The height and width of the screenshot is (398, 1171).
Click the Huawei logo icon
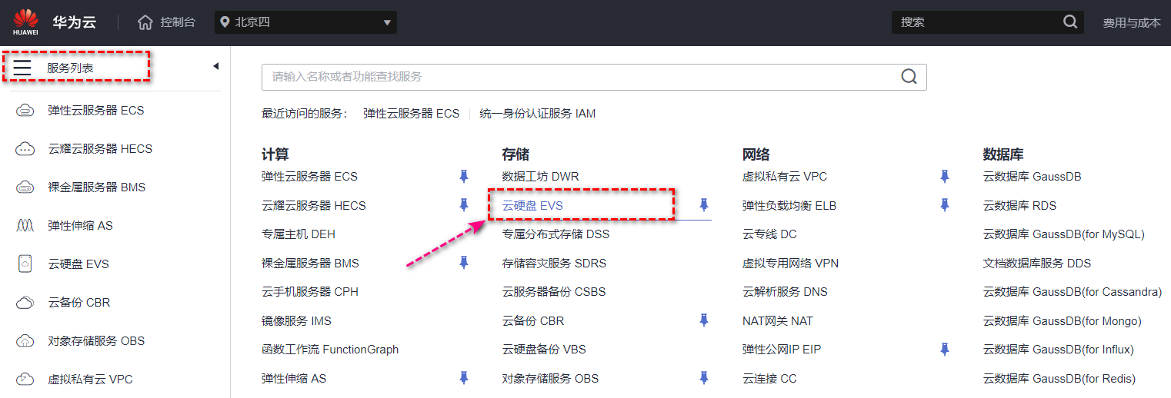pos(25,22)
